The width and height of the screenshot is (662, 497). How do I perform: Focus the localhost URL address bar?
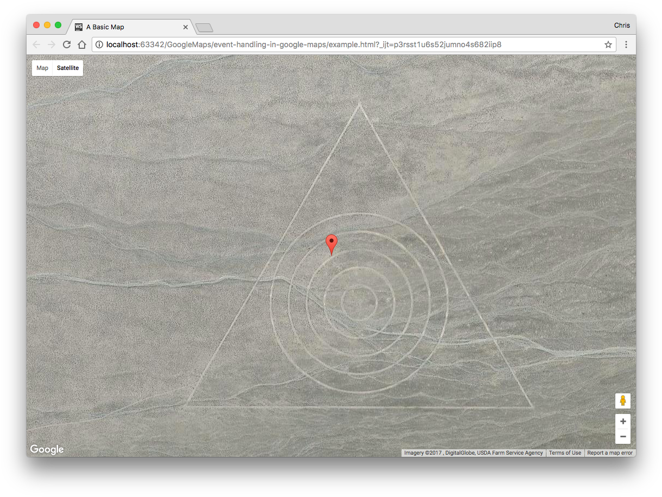tap(347, 44)
